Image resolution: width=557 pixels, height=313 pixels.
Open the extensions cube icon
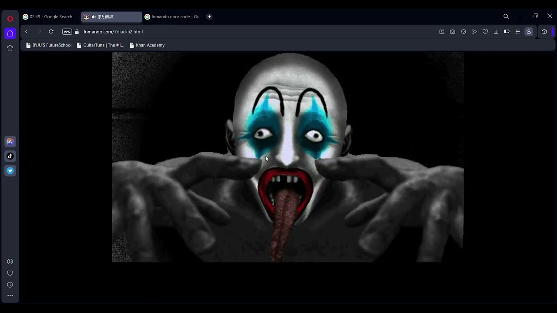click(544, 32)
